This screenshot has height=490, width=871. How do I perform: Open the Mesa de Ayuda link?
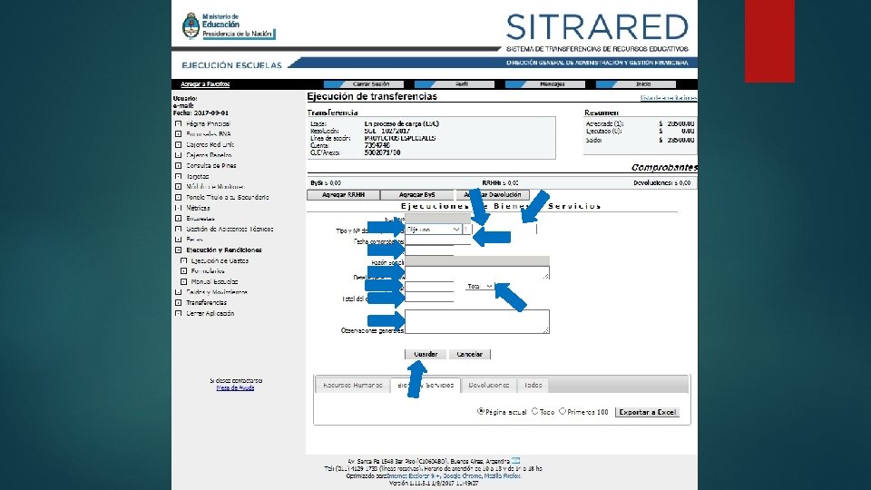235,387
